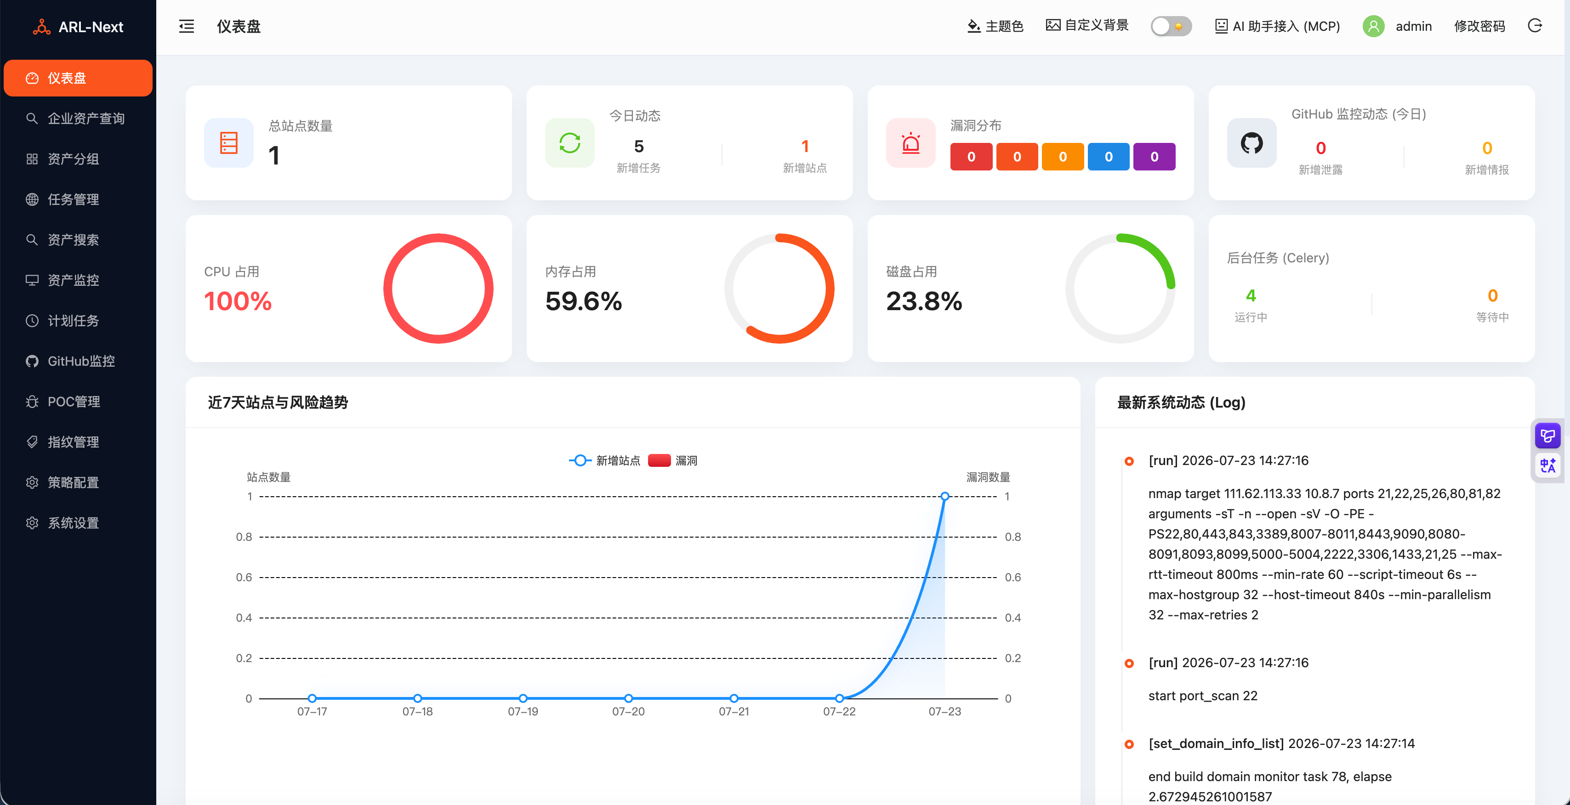Image resolution: width=1570 pixels, height=805 pixels.
Task: Click the 漏洞分布 alarm icon
Action: (x=910, y=142)
